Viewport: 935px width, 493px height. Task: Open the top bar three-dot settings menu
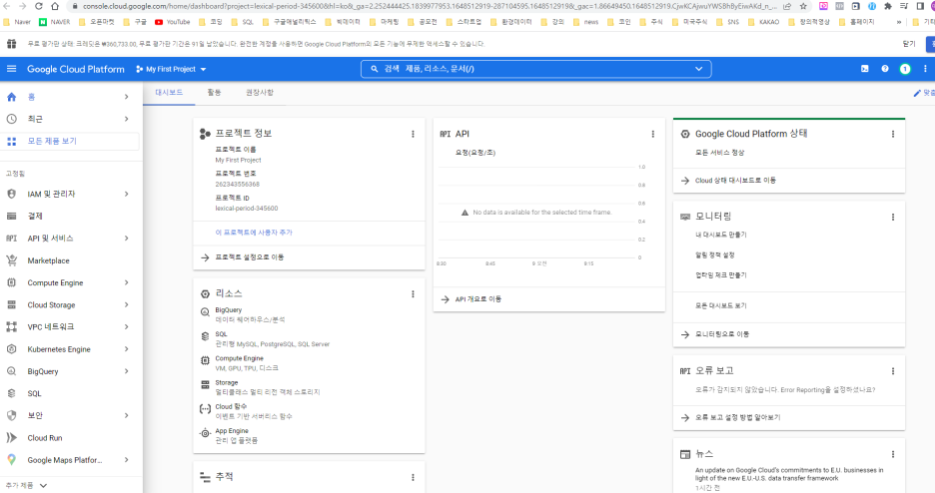point(925,69)
